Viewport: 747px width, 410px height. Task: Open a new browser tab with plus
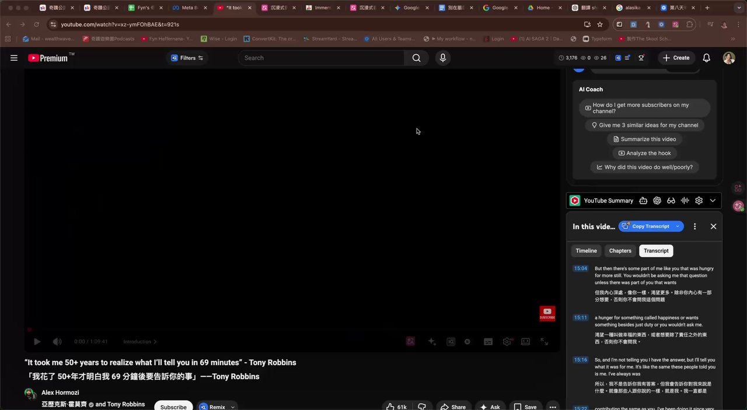click(707, 8)
